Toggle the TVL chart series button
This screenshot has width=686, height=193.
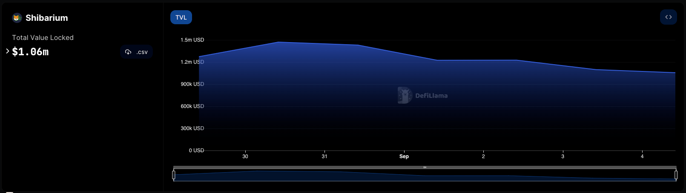[181, 17]
